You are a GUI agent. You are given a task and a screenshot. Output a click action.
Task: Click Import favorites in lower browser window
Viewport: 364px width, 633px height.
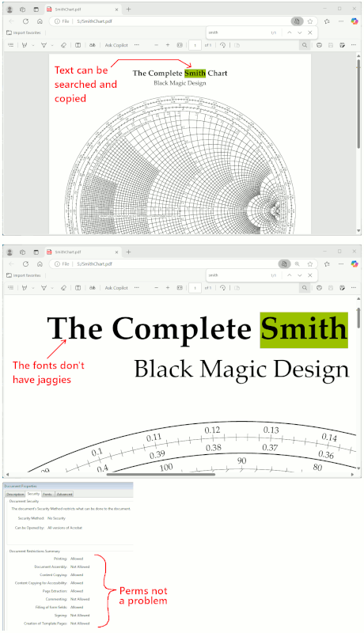pyautogui.click(x=24, y=275)
